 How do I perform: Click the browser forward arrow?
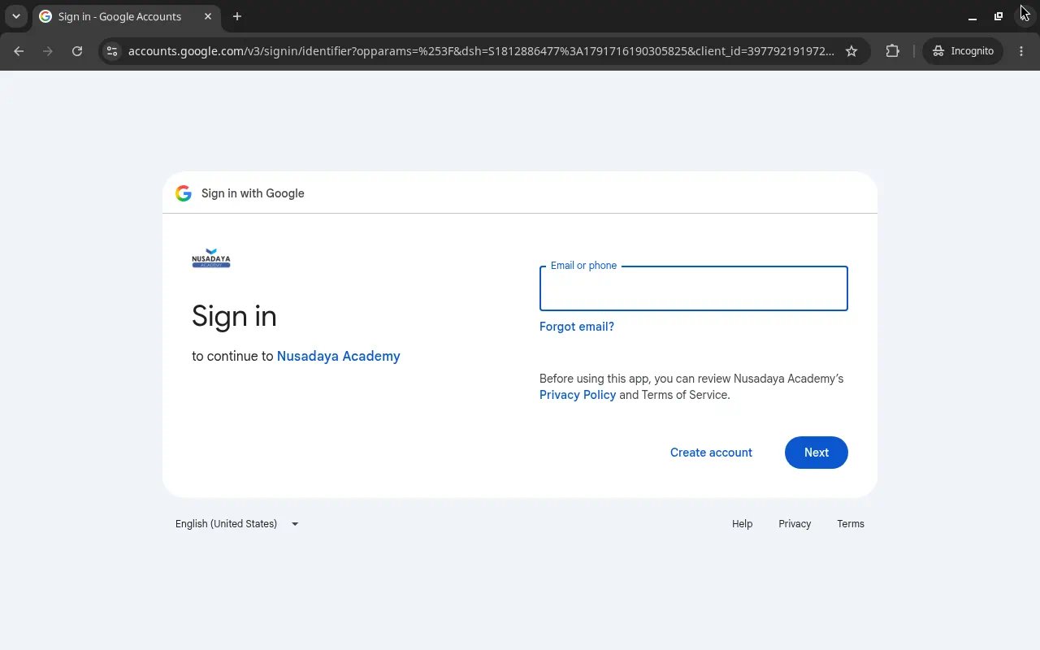tap(48, 51)
